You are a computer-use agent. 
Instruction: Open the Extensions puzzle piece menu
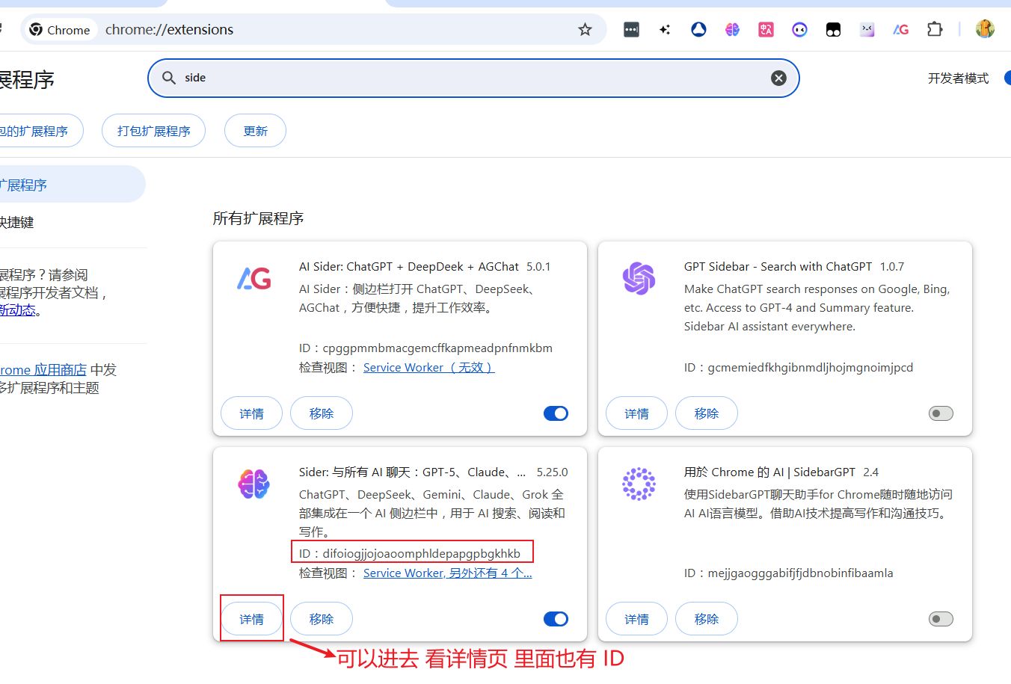coord(935,30)
